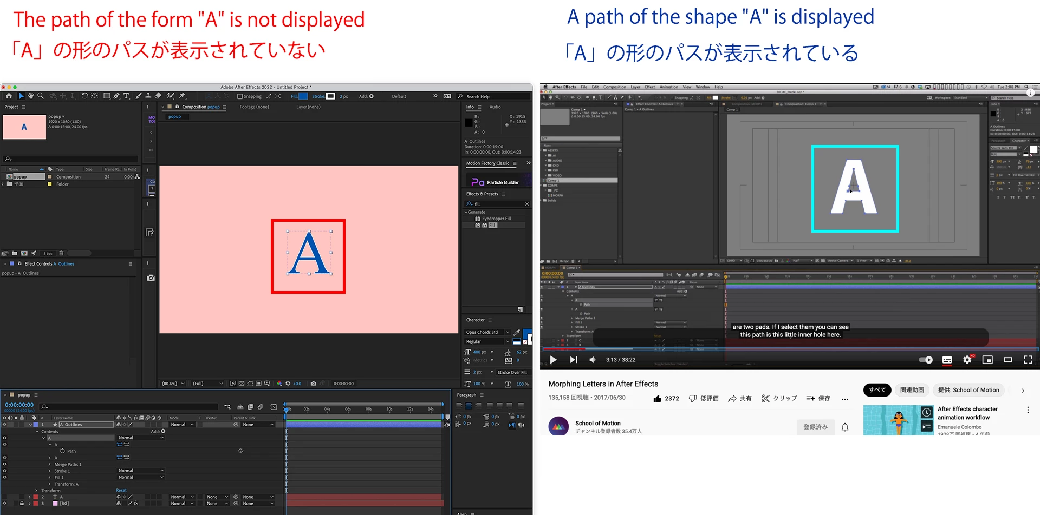Select the Hand tool

(31, 96)
